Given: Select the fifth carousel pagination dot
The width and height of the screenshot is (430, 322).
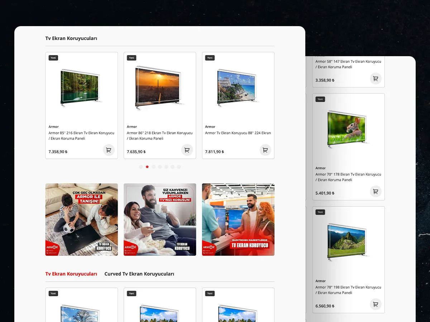Looking at the screenshot, I should (x=166, y=167).
